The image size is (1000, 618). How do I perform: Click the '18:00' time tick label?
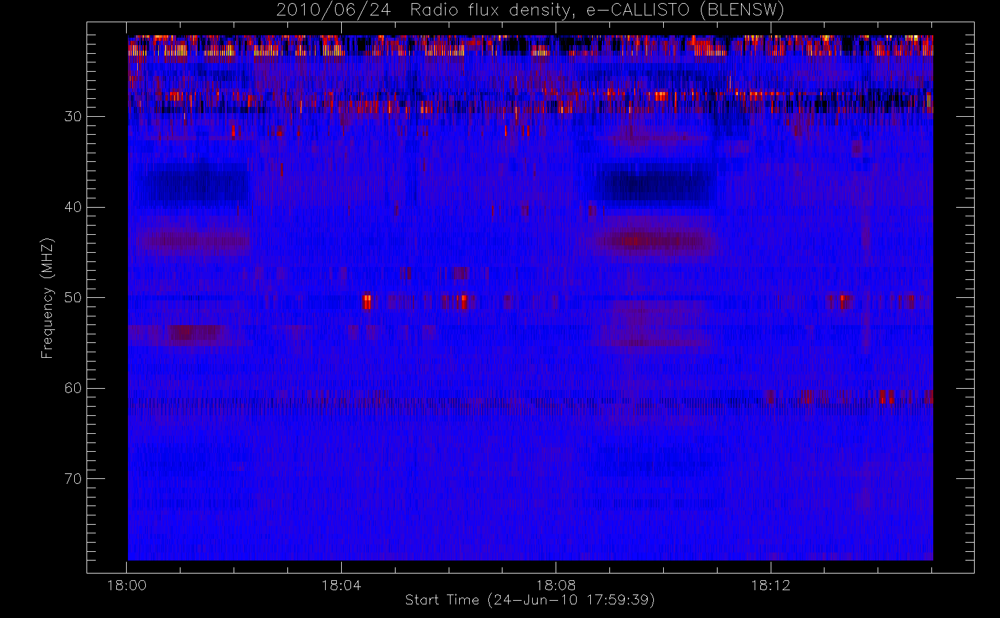(x=127, y=585)
